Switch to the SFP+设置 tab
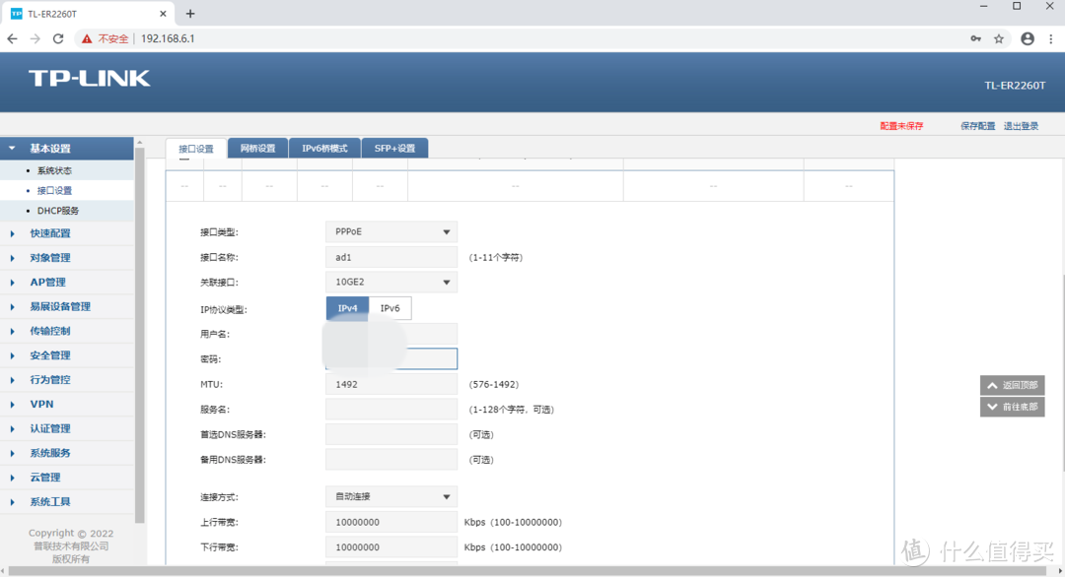This screenshot has width=1065, height=577. [x=394, y=149]
